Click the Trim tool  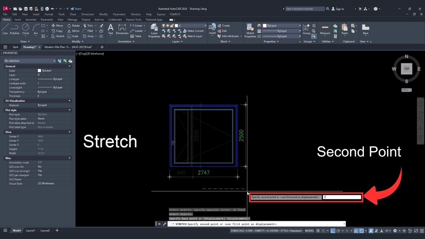pyautogui.click(x=88, y=25)
